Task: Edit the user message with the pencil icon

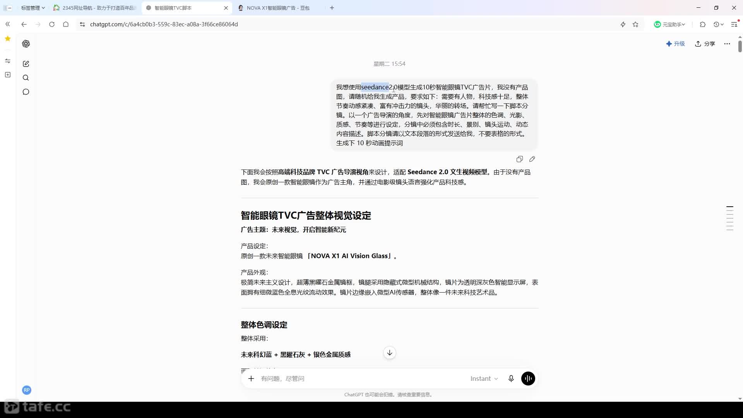Action: (532, 159)
